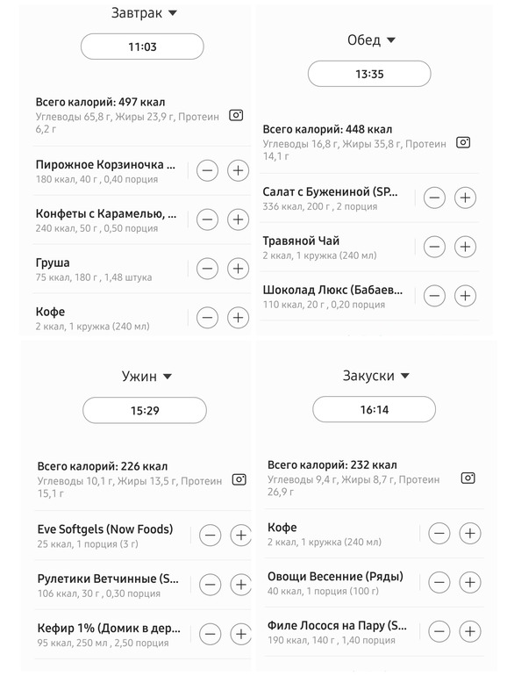
Task: Reduce Шоколад Люкс portion with minus
Action: point(434,296)
